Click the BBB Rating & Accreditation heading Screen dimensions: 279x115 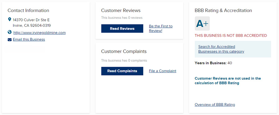point(223,11)
